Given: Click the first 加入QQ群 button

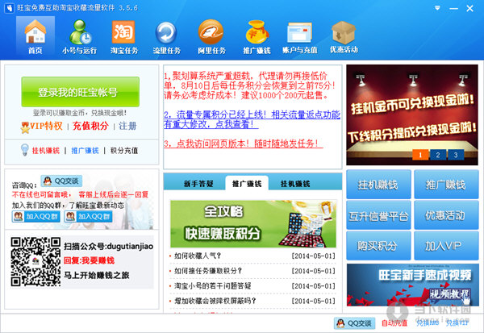Looking at the screenshot, I should coord(35,217).
